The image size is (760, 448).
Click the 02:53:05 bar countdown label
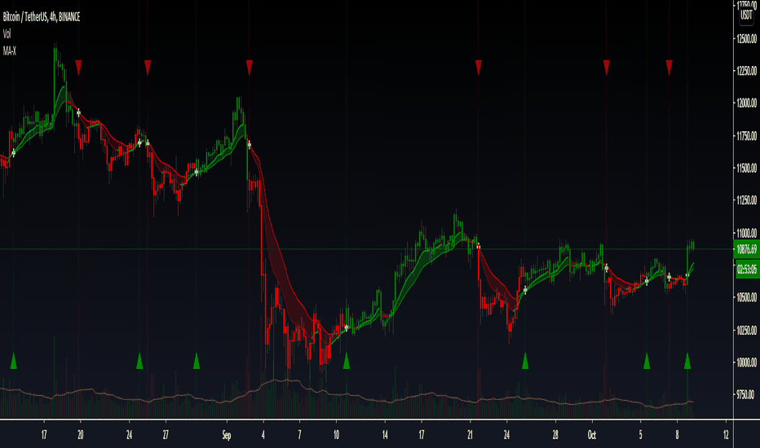click(x=747, y=270)
